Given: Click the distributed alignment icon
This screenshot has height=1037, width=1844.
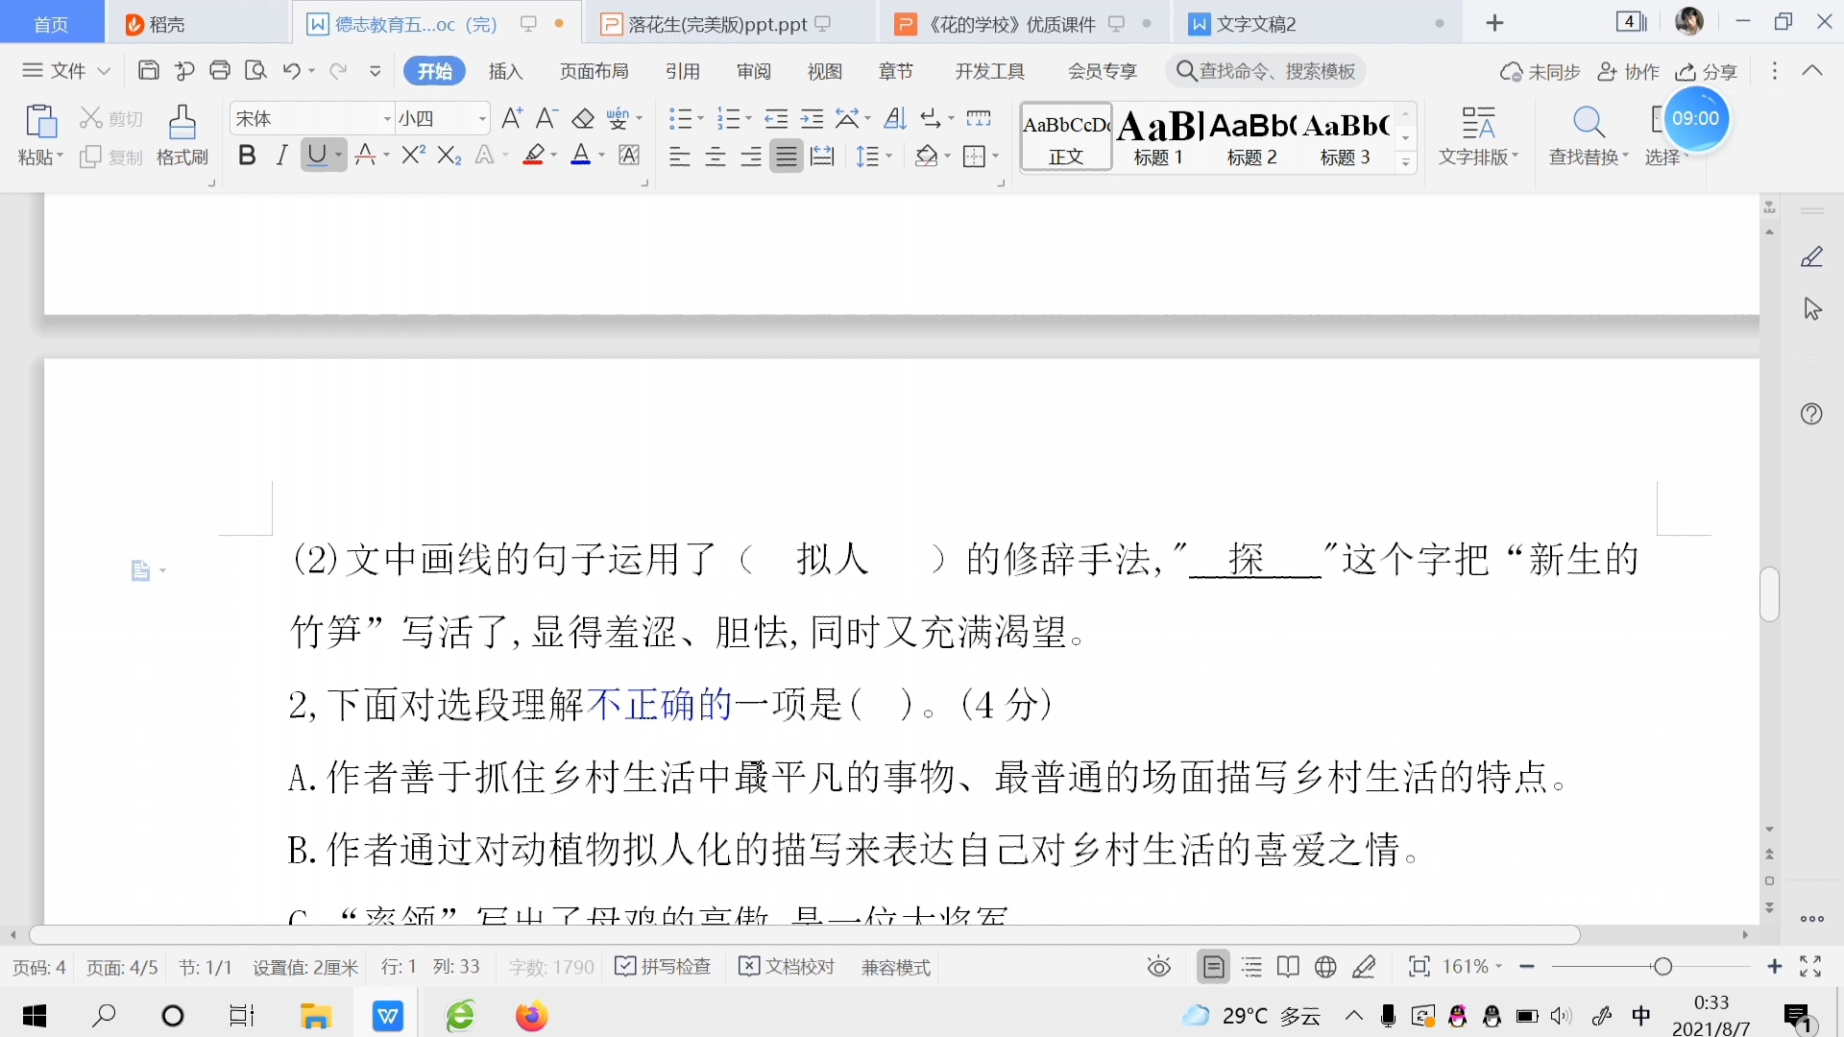Looking at the screenshot, I should [x=822, y=156].
